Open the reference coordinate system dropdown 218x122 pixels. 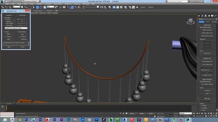[x=50, y=7]
